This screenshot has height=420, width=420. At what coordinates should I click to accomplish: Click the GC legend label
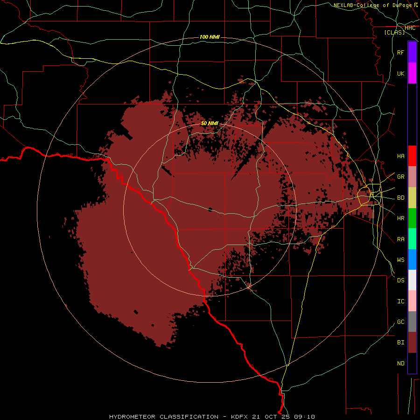pos(400,322)
